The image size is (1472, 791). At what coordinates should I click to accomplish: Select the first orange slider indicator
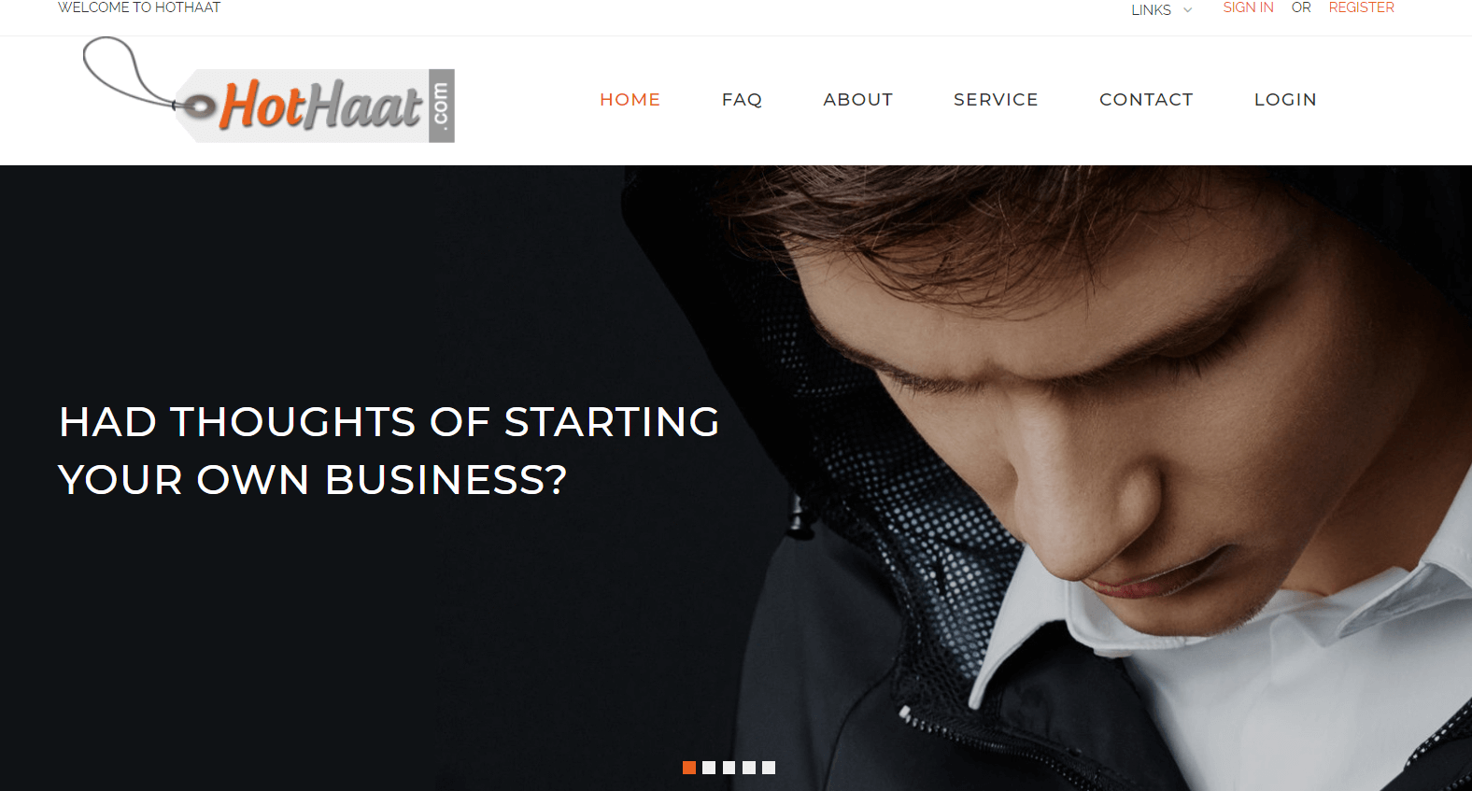coord(689,768)
